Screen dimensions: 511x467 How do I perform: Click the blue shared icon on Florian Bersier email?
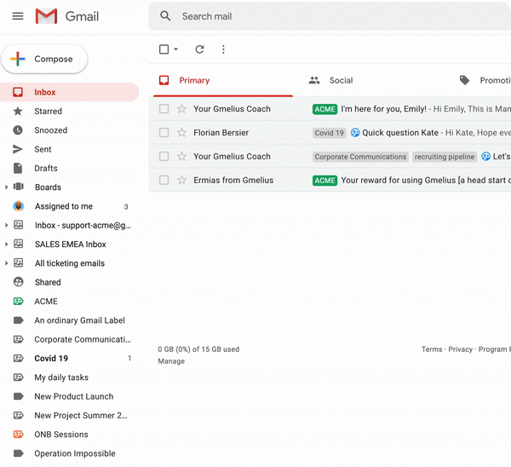tap(355, 132)
